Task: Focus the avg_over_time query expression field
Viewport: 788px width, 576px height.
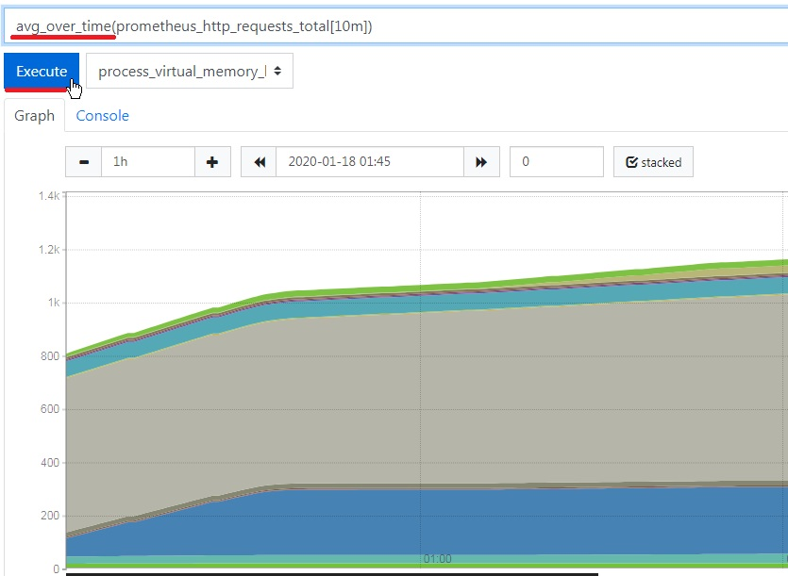Action: point(396,26)
